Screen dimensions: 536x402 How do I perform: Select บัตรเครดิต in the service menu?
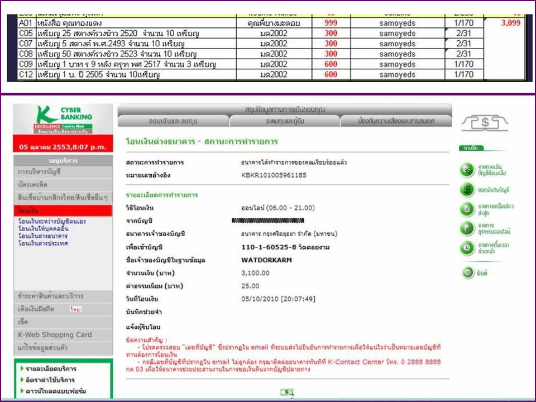(63, 185)
